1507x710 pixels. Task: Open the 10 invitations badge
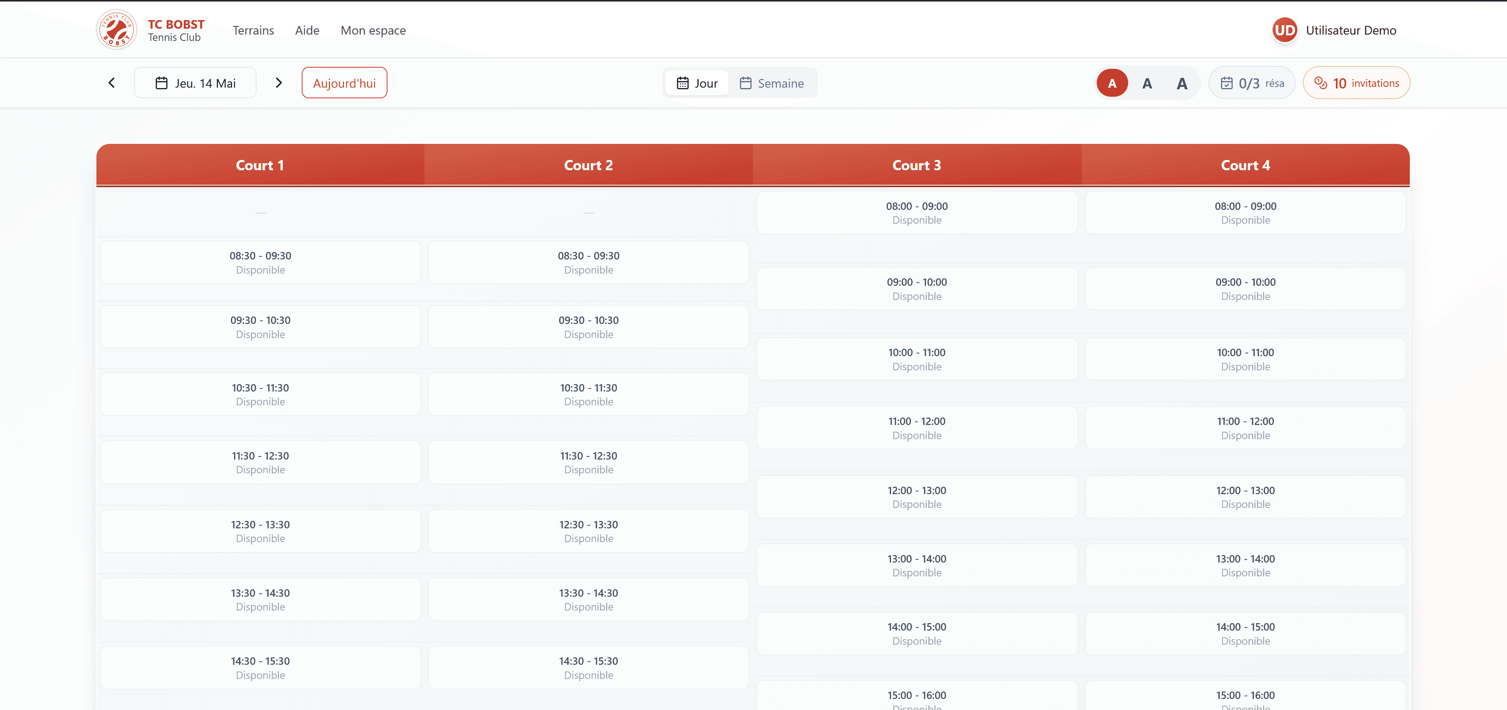coord(1356,83)
